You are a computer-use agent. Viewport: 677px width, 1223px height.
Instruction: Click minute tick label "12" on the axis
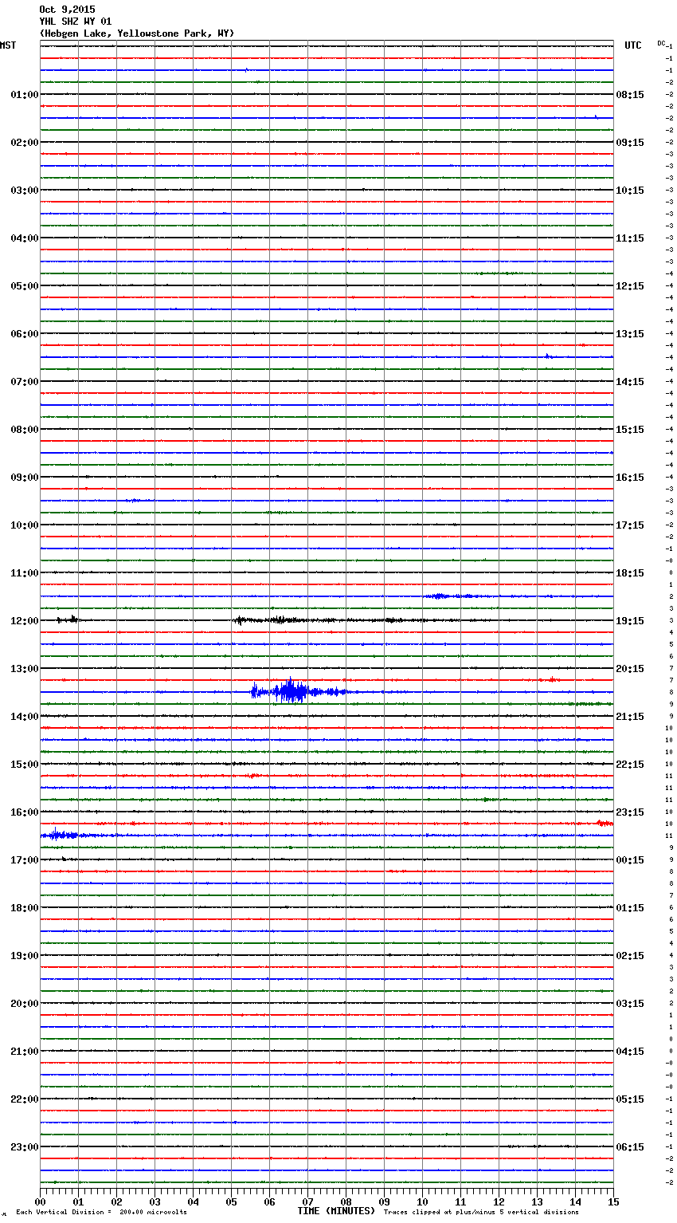pyautogui.click(x=499, y=1201)
